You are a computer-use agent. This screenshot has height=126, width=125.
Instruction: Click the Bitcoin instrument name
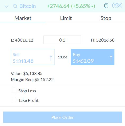click(27, 6)
